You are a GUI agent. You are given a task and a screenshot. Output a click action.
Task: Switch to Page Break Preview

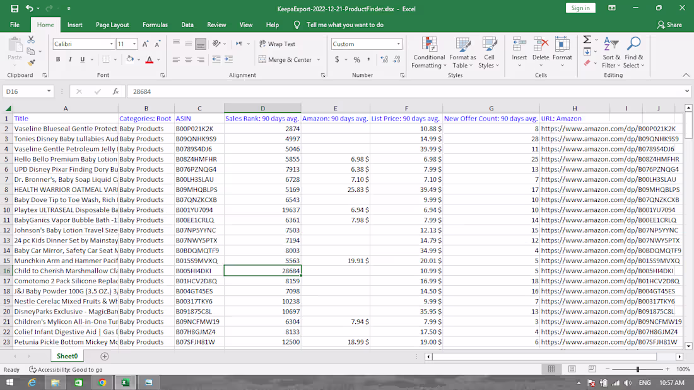click(x=592, y=369)
